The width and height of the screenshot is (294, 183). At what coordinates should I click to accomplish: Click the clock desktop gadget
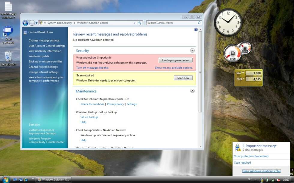pos(228,22)
